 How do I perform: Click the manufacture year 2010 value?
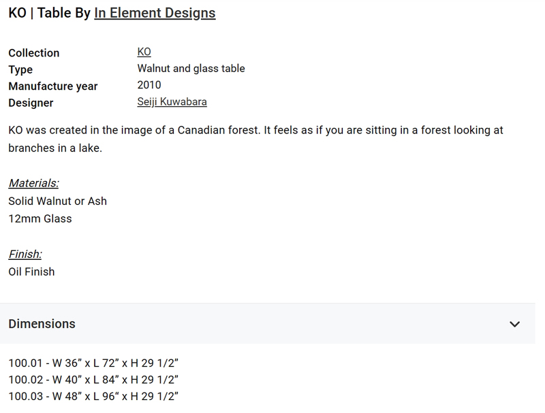click(149, 85)
